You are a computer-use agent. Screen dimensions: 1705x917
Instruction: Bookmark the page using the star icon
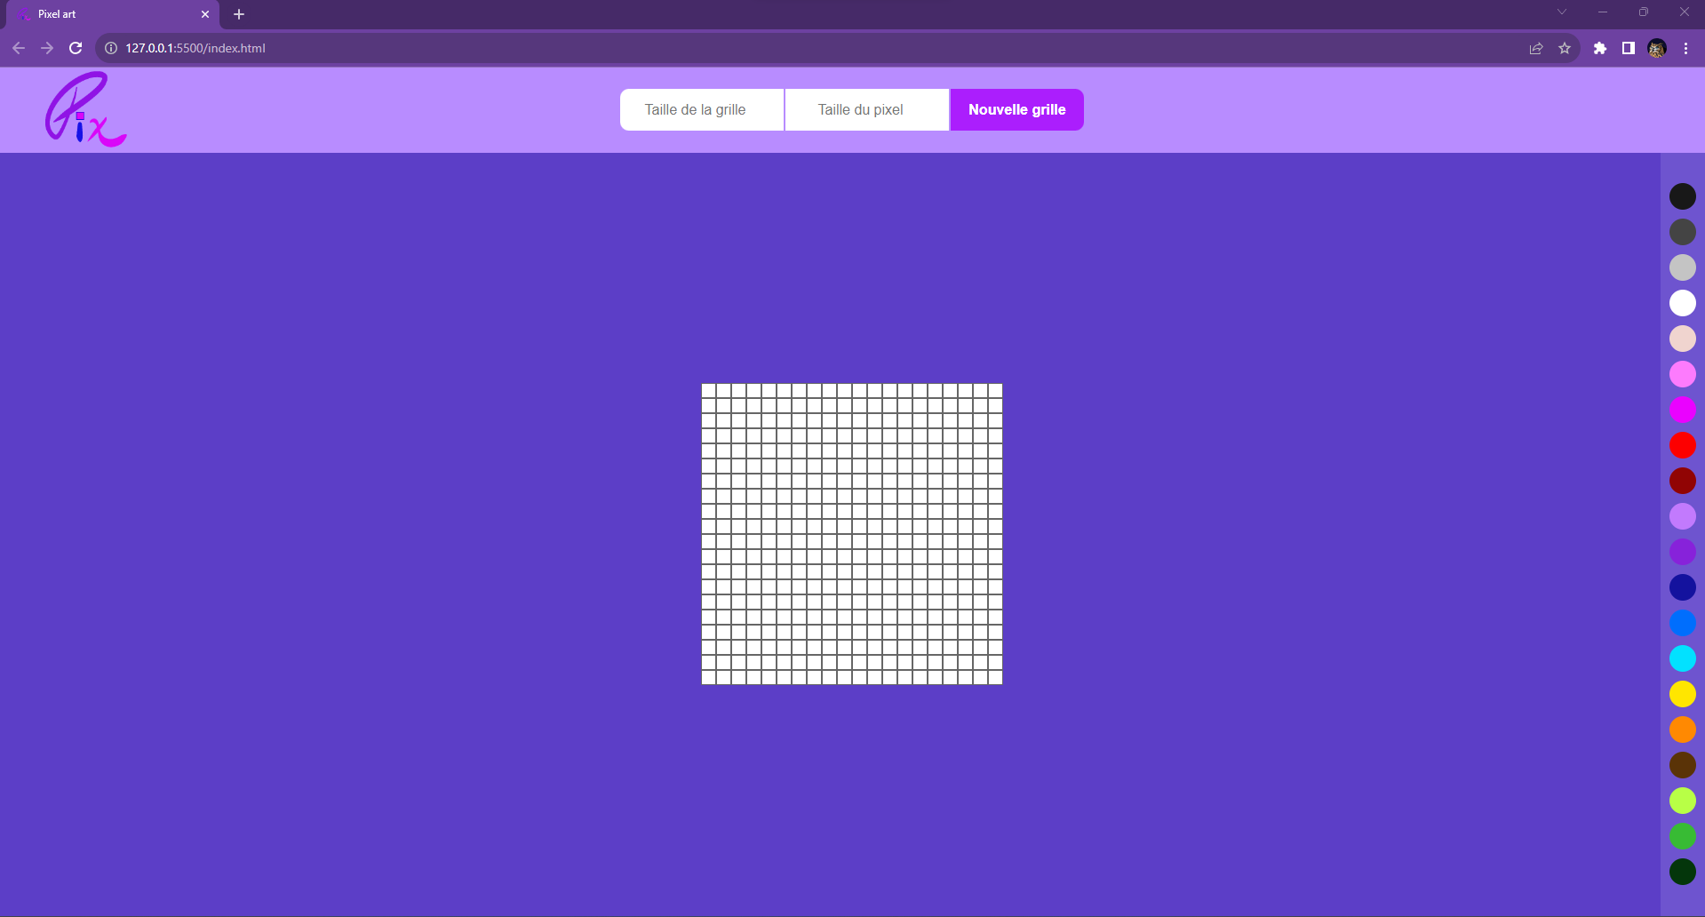click(1566, 48)
